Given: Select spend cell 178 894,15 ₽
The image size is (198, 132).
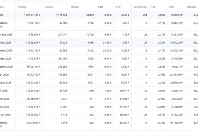Looking at the screenshot, I should [x=33, y=107].
